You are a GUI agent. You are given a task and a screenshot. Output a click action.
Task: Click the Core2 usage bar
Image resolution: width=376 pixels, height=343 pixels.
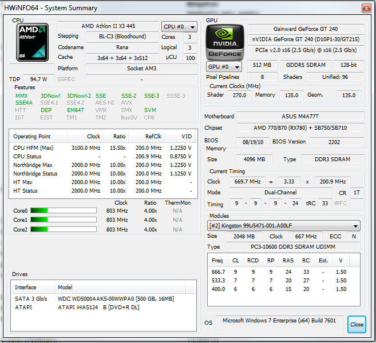(x=64, y=229)
